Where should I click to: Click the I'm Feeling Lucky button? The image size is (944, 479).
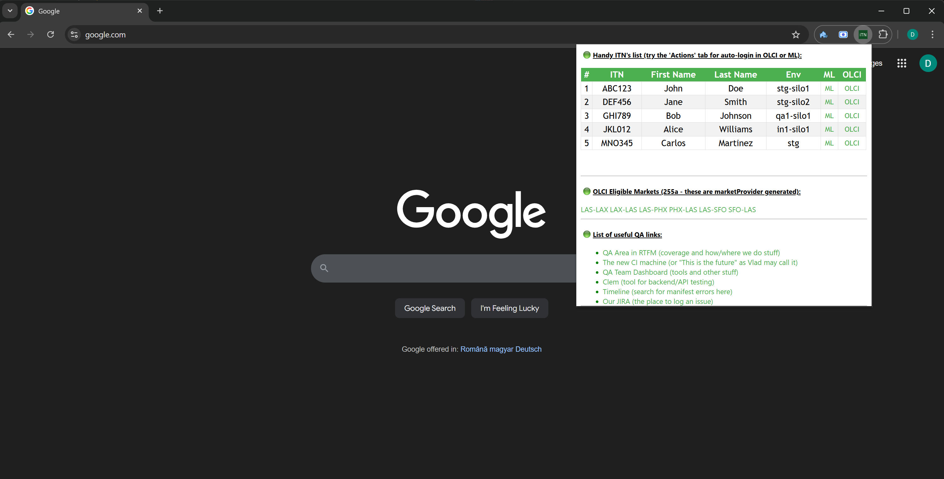[x=509, y=308]
